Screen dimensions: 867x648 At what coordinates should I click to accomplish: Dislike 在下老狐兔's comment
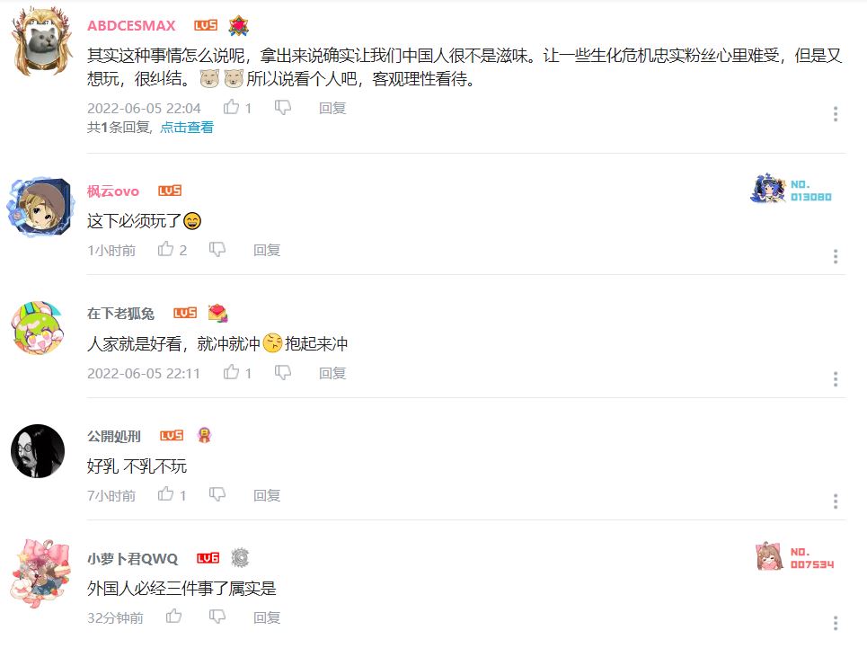click(x=282, y=373)
